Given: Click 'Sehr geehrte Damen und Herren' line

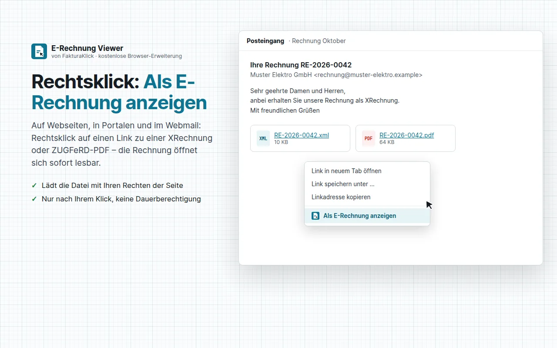Looking at the screenshot, I should tap(298, 91).
